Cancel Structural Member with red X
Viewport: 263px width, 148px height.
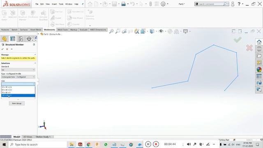pos(7,49)
